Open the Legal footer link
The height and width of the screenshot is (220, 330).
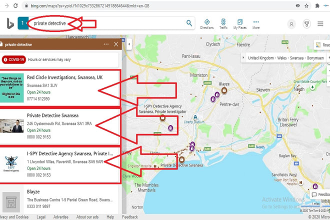click(x=41, y=217)
